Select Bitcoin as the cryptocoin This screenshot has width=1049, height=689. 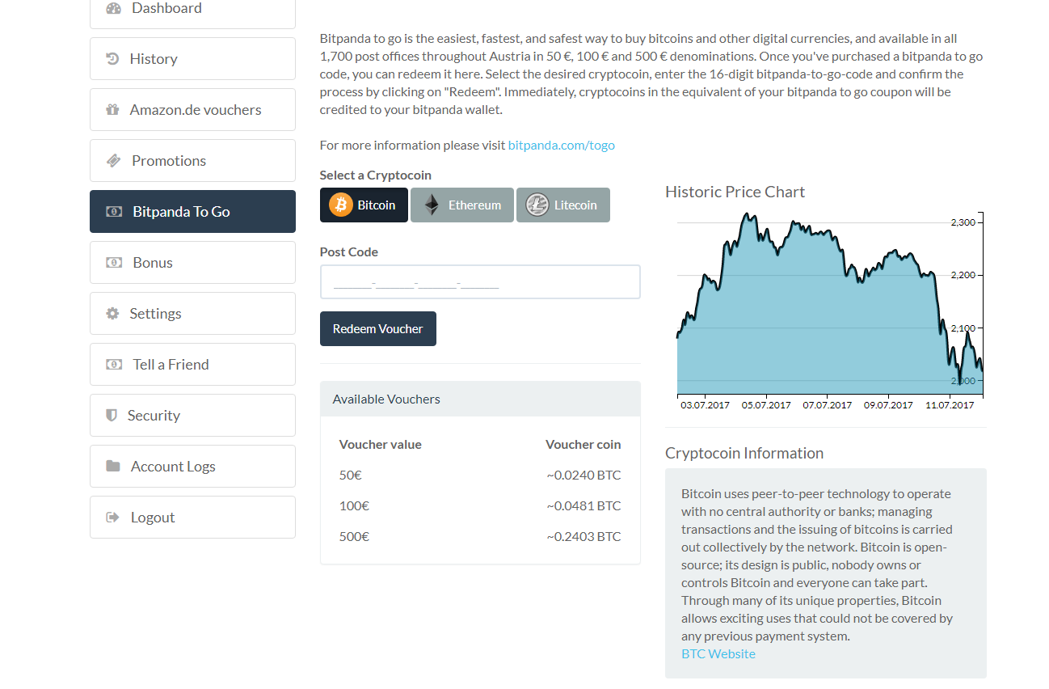click(364, 205)
